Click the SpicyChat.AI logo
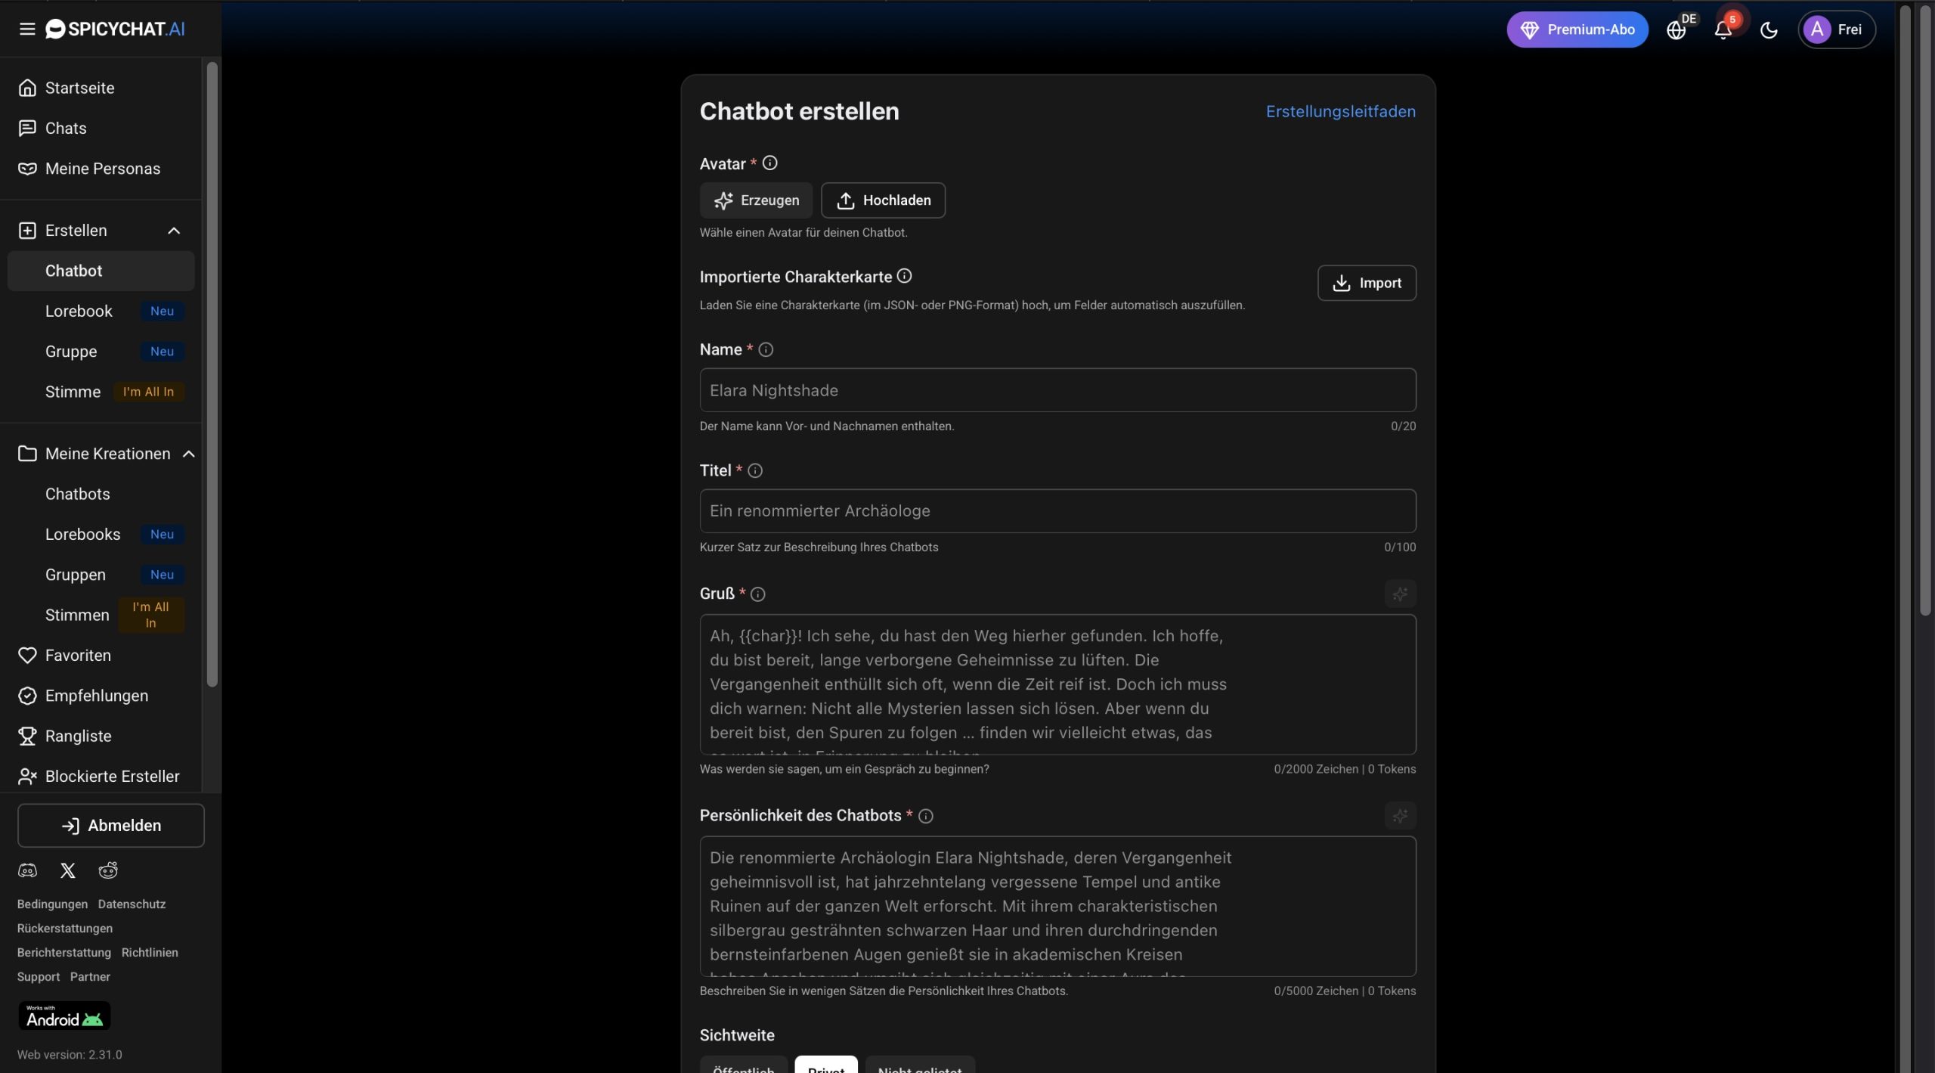 (x=115, y=29)
